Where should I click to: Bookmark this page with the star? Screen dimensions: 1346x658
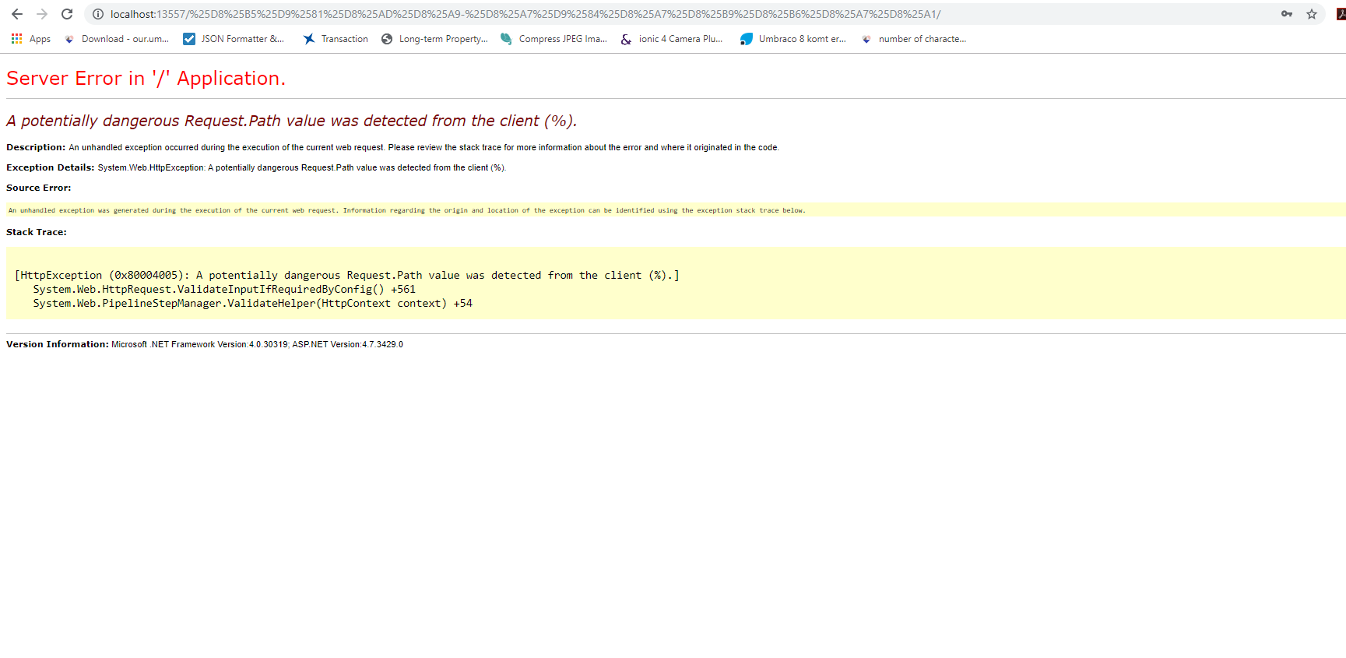coord(1312,14)
